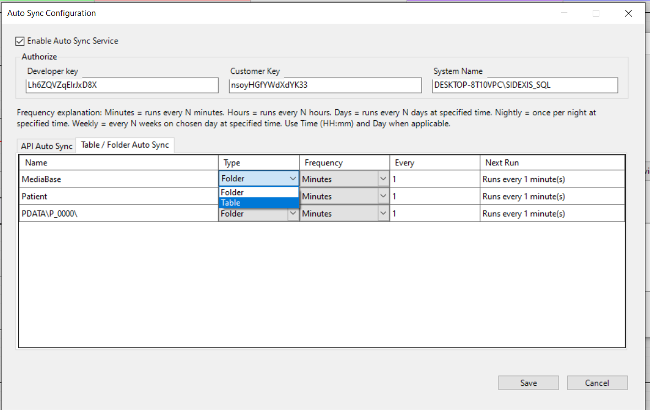Click the Every value for MediaBase row

pyautogui.click(x=434, y=179)
